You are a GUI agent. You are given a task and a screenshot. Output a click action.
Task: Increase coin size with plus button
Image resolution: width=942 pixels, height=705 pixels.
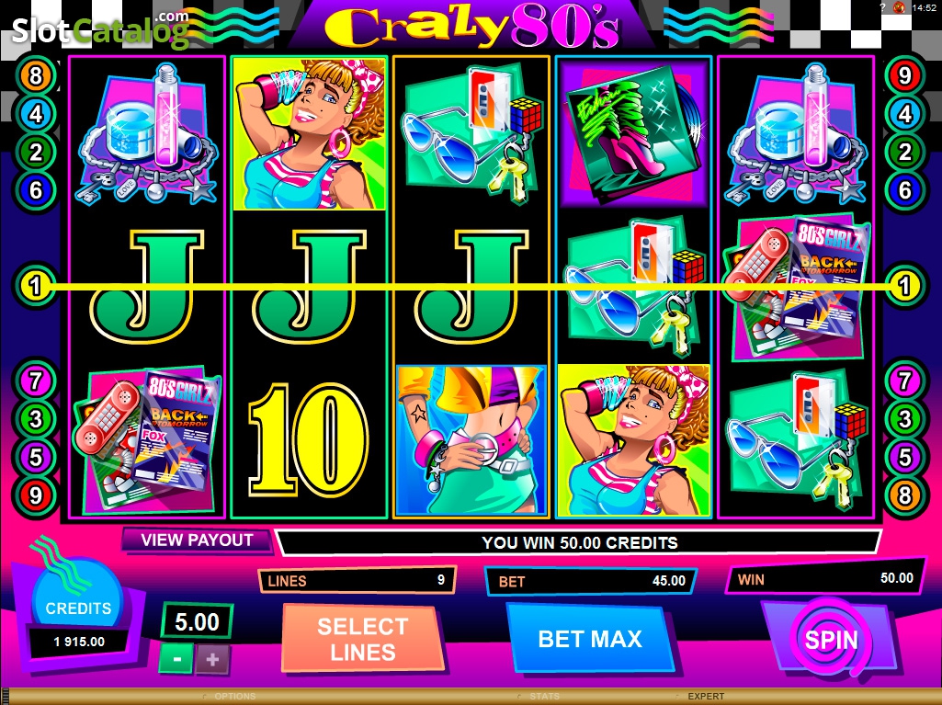(x=212, y=659)
